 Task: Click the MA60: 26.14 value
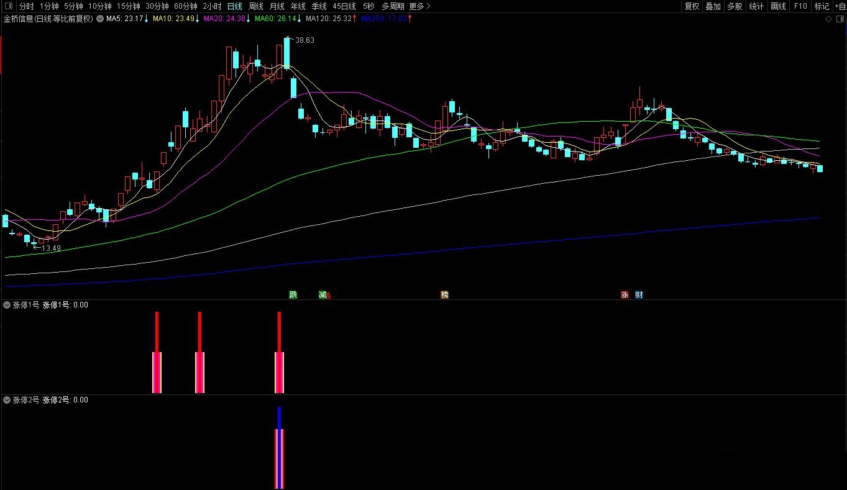tap(275, 19)
